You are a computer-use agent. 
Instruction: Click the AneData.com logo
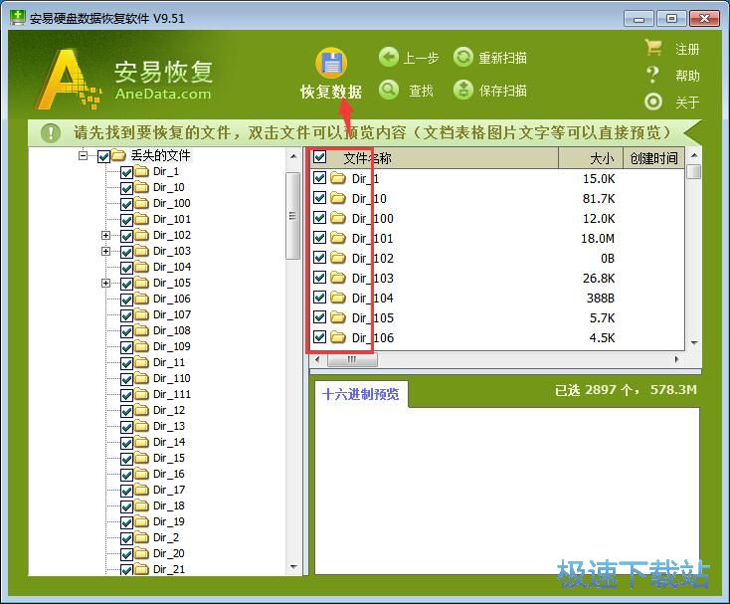point(124,80)
